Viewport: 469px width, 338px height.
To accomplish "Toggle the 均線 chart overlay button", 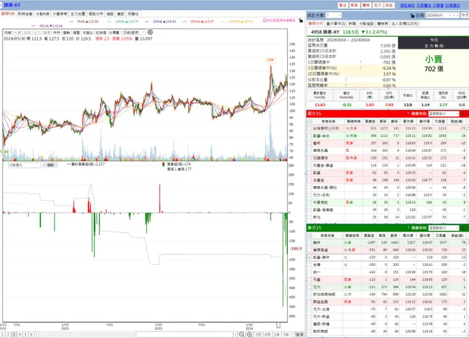I will [8, 32].
